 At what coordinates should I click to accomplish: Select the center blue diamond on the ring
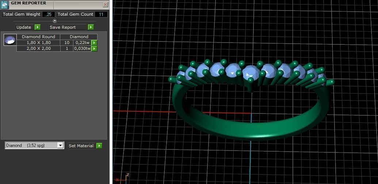click(251, 72)
